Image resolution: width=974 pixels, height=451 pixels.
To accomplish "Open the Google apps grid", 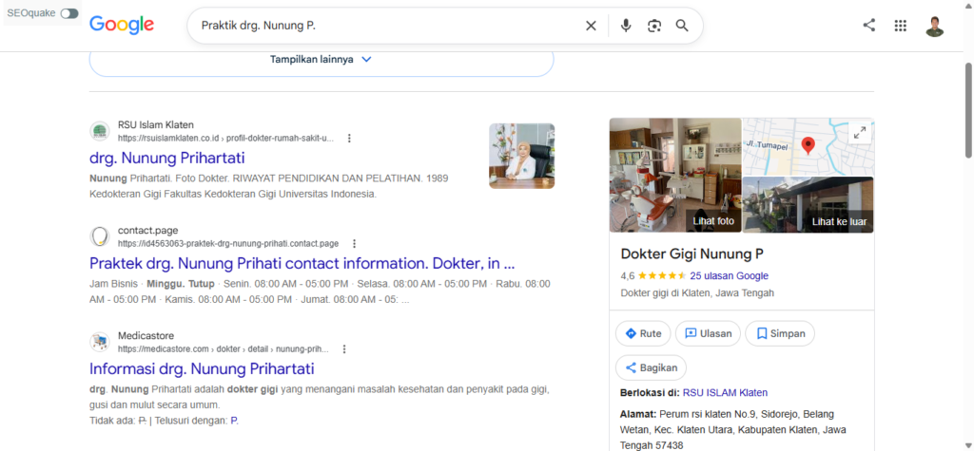I will click(x=900, y=26).
